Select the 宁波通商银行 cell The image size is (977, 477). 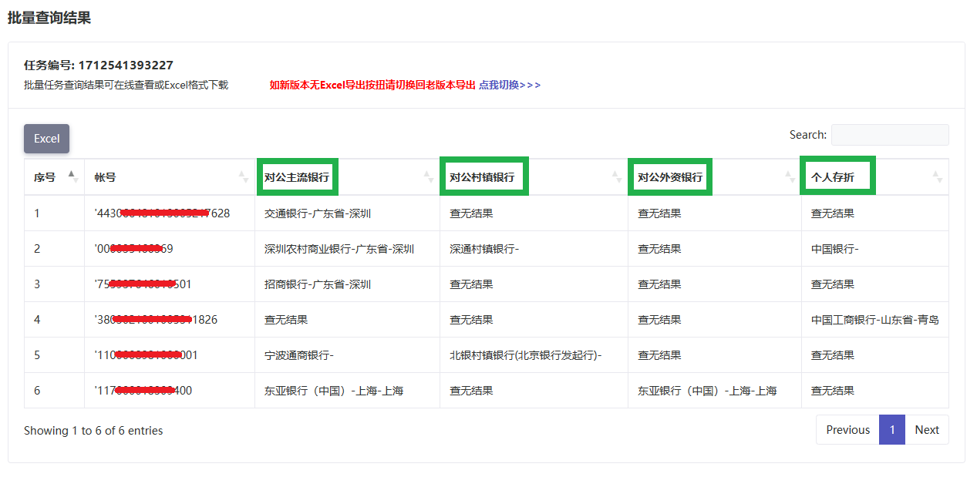coord(298,355)
